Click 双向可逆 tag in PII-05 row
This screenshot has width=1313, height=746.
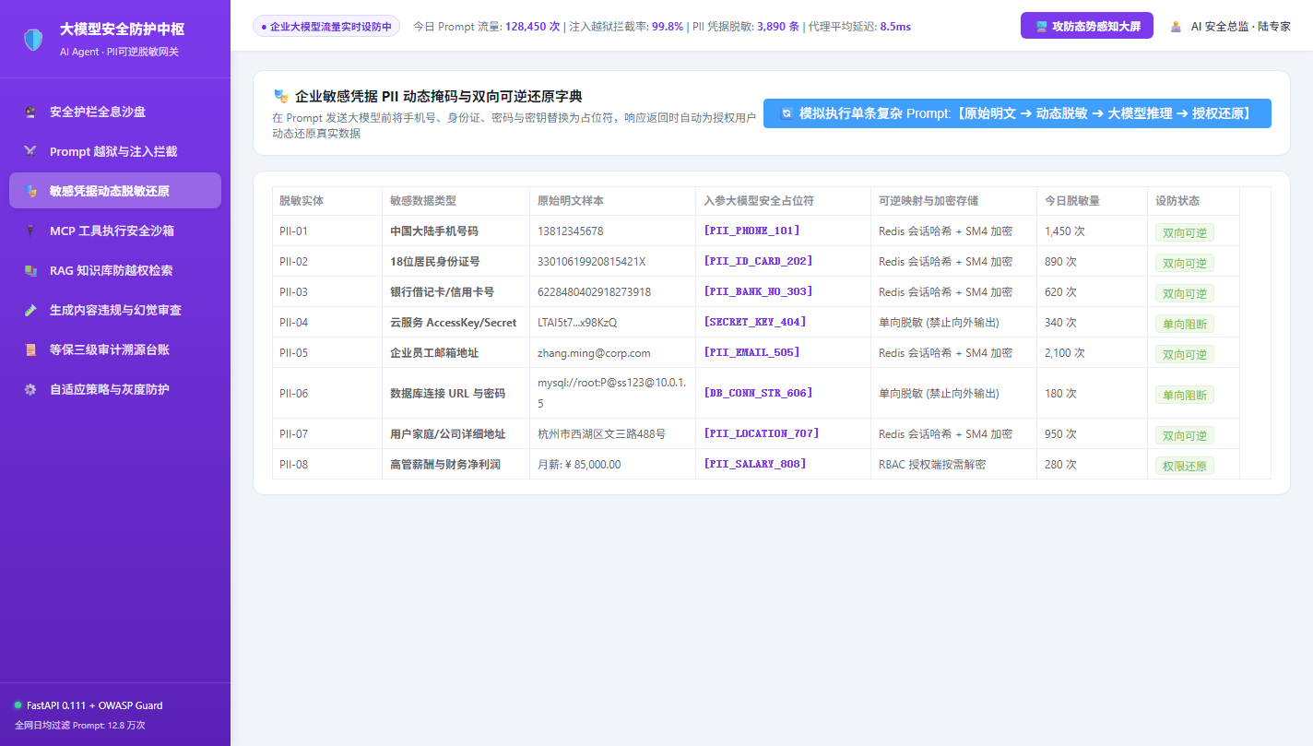click(1185, 354)
